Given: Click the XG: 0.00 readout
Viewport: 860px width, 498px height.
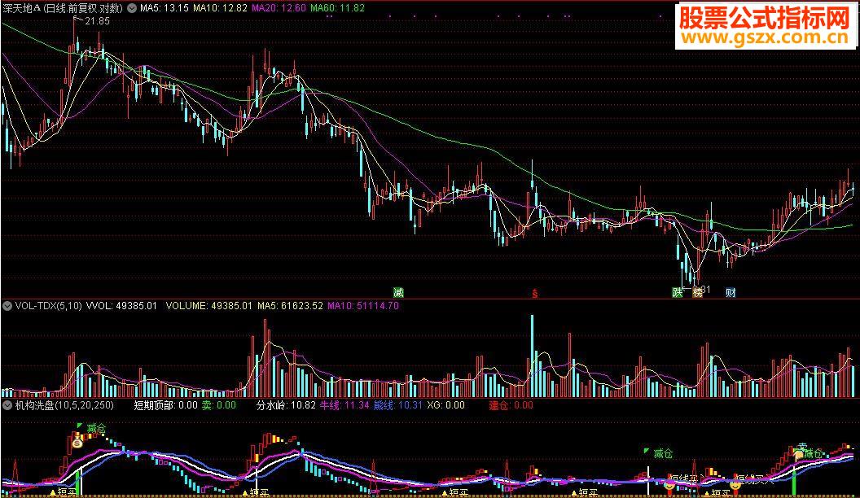Looking at the screenshot, I should [446, 405].
